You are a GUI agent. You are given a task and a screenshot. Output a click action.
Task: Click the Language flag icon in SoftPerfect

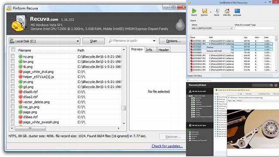(x=237, y=11)
